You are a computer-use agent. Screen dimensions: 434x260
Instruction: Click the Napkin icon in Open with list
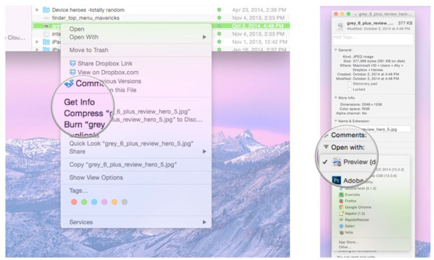(341, 213)
